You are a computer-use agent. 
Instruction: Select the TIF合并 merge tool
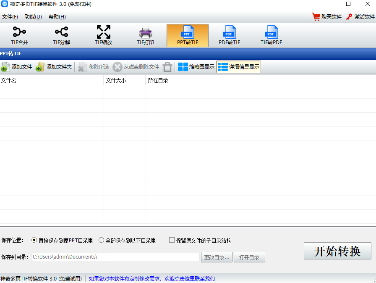coord(19,35)
